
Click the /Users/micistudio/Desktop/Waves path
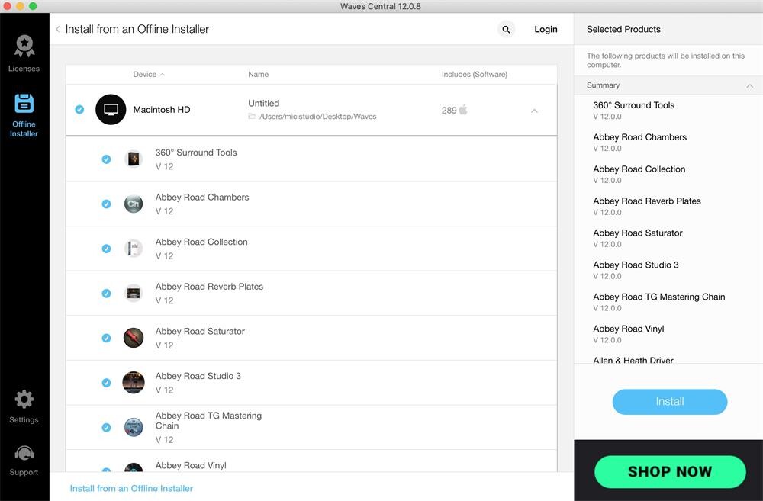click(317, 117)
